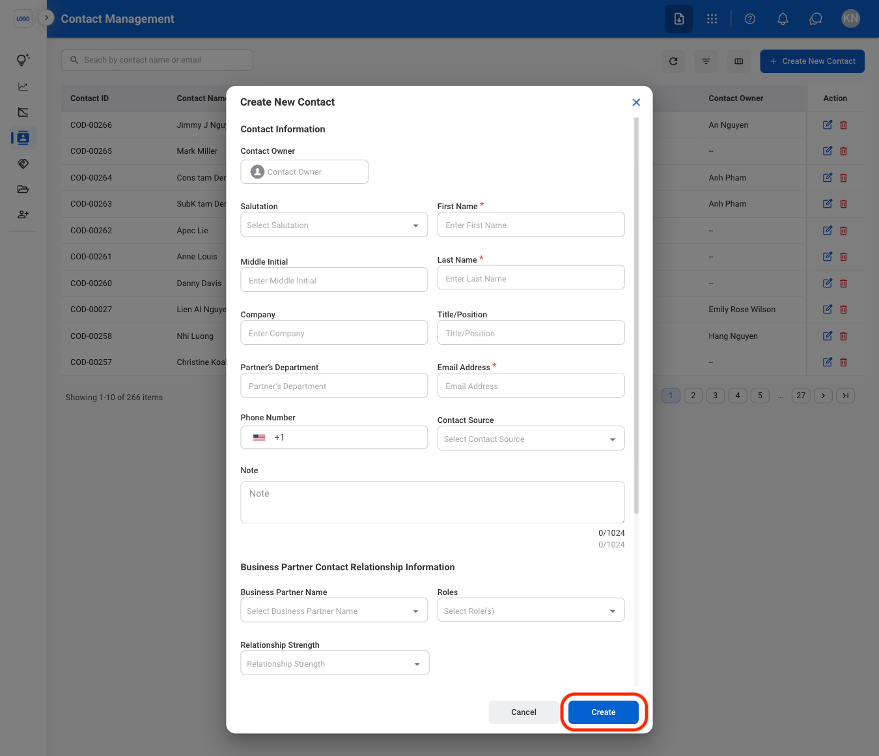Image resolution: width=879 pixels, height=756 pixels.
Task: Click the Note text area
Action: (x=432, y=502)
